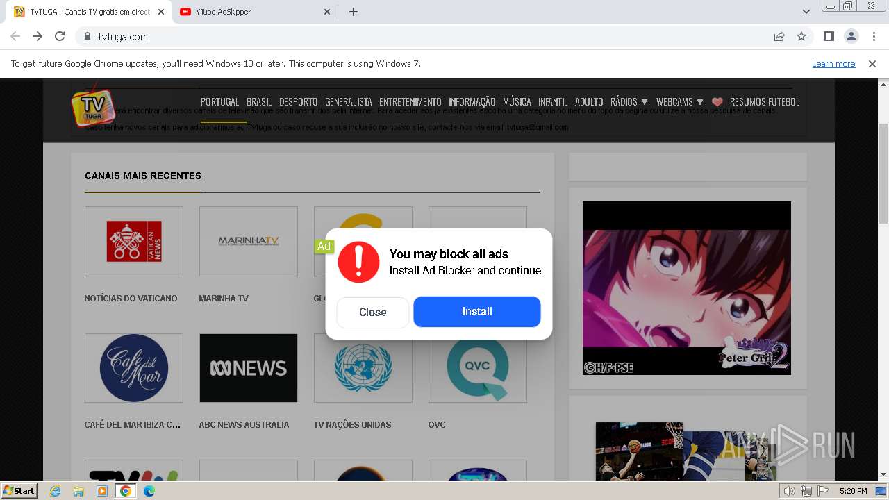The image size is (889, 500).
Task: Open the Windows Start button
Action: pyautogui.click(x=19, y=490)
